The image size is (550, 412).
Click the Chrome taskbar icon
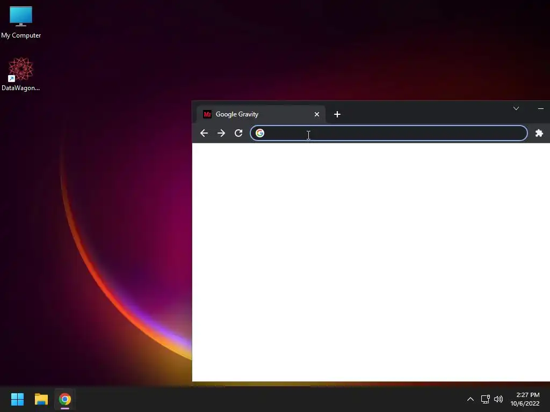(65, 399)
